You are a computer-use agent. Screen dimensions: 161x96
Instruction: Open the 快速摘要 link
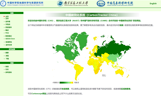click(65, 89)
